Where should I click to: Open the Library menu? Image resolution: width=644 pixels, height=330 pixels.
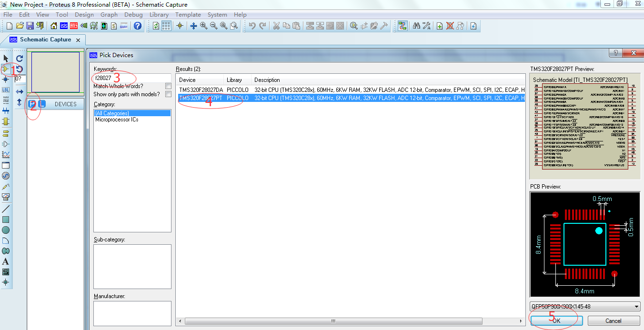point(159,14)
